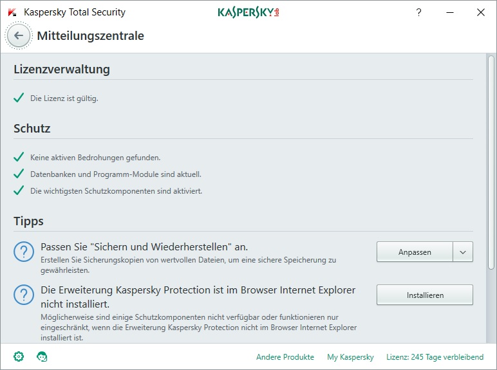This screenshot has height=370, width=497.
Task: Open settings with the gear icon
Action: point(19,356)
